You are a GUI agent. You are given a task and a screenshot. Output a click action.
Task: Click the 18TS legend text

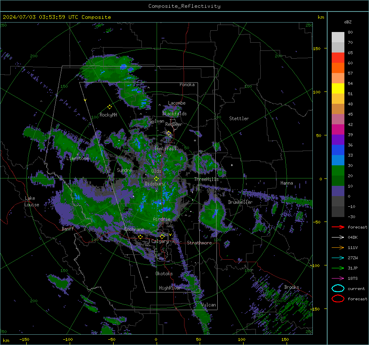353,279
